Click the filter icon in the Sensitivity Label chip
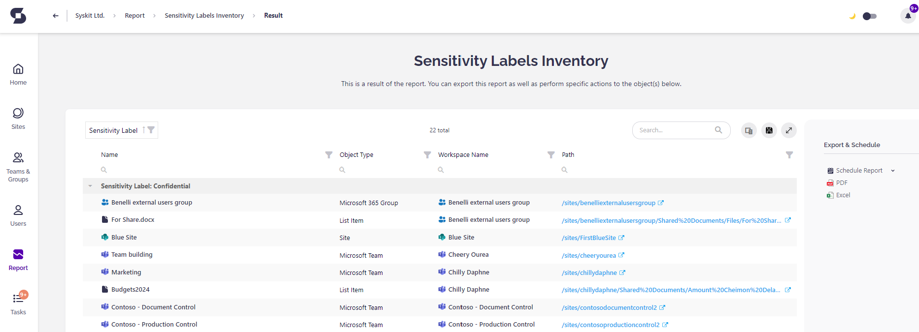Viewport: 919px width, 332px height. (x=151, y=130)
